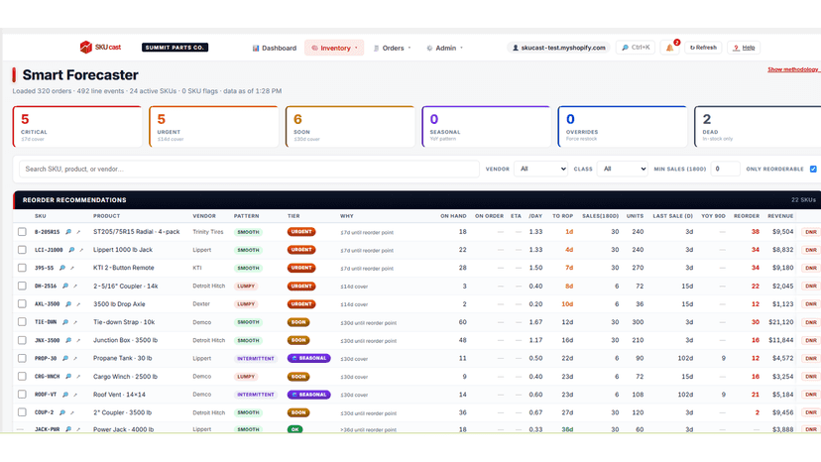Toggle the Only Reorderable checkbox
821x462 pixels.
[813, 169]
